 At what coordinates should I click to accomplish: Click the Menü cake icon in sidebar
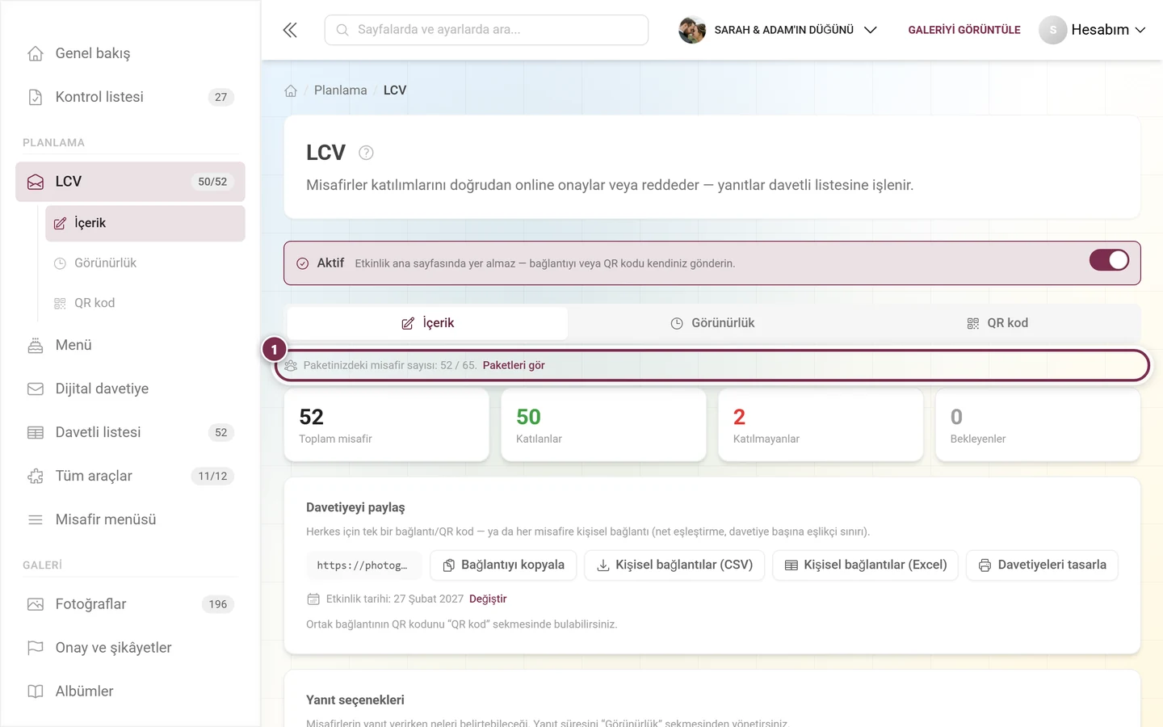[x=36, y=345]
